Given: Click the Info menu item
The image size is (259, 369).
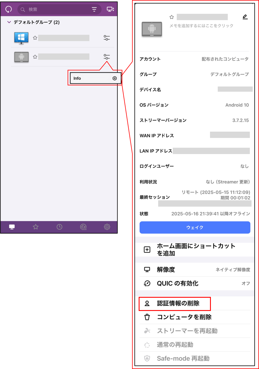Looking at the screenshot, I should tap(95, 78).
